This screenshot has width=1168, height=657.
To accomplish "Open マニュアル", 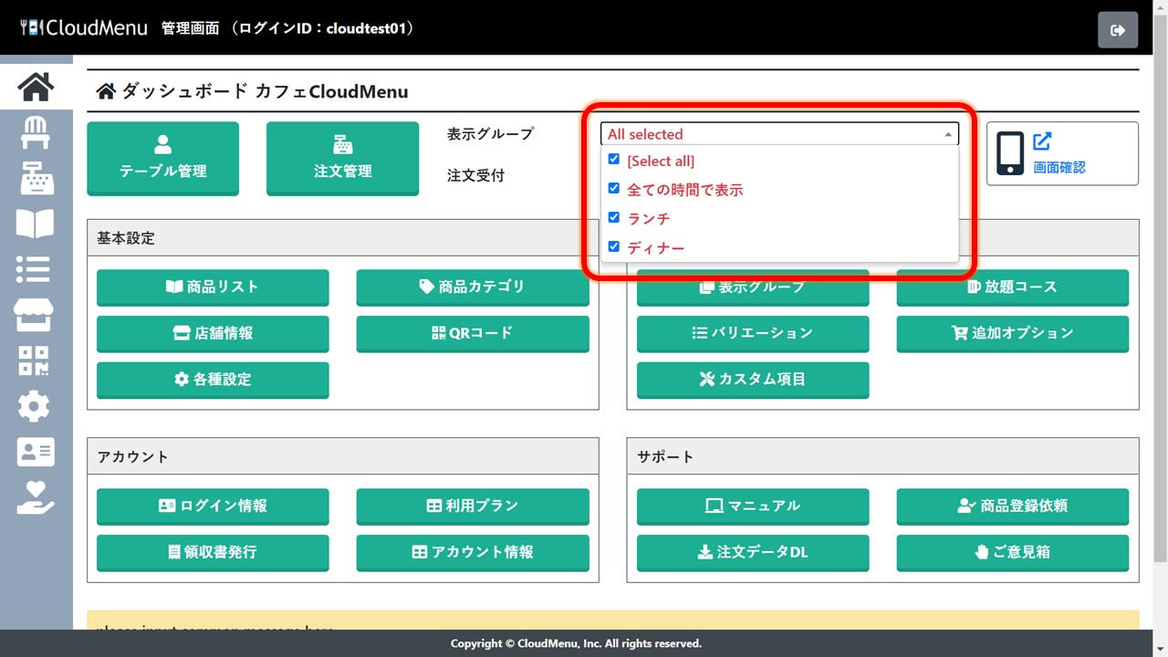I will (753, 506).
